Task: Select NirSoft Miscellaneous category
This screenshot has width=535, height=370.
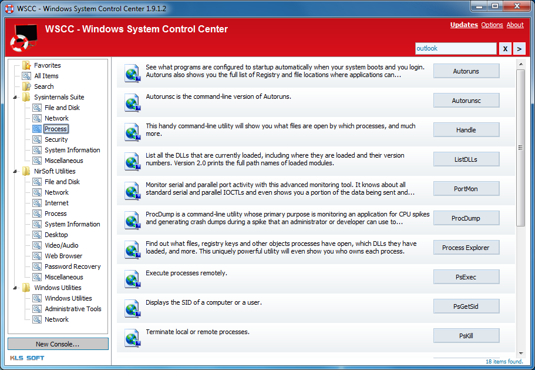Action: [x=64, y=277]
